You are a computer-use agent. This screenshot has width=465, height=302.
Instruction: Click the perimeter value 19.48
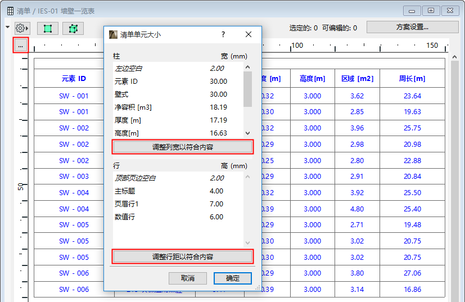pyautogui.click(x=412, y=225)
